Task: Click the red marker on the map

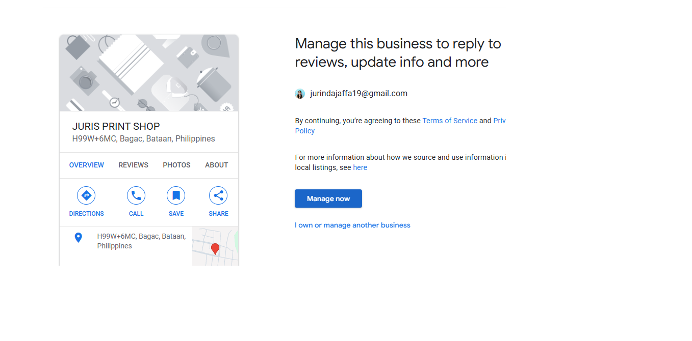Action: pos(215,249)
